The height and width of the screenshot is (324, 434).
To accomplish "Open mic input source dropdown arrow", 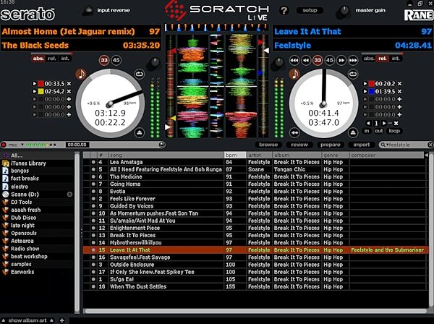I will coord(22,145).
